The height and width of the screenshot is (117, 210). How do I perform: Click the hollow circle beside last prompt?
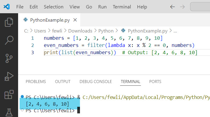(22, 110)
